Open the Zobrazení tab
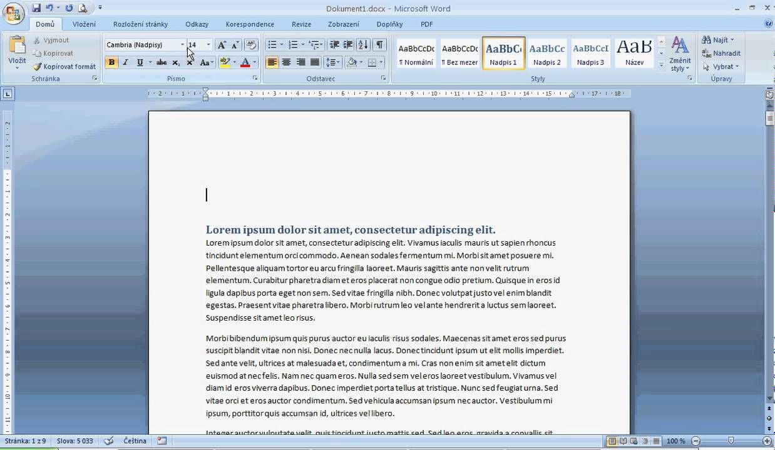Image resolution: width=775 pixels, height=450 pixels. pos(343,24)
